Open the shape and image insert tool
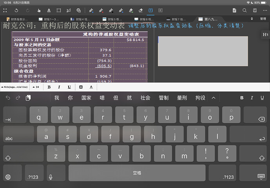The height and width of the screenshot is (188, 270). click(78, 11)
